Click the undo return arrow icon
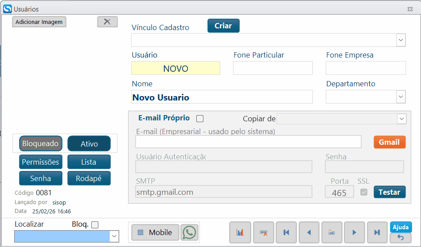Viewport: 421px width, 247px height. coord(401,238)
